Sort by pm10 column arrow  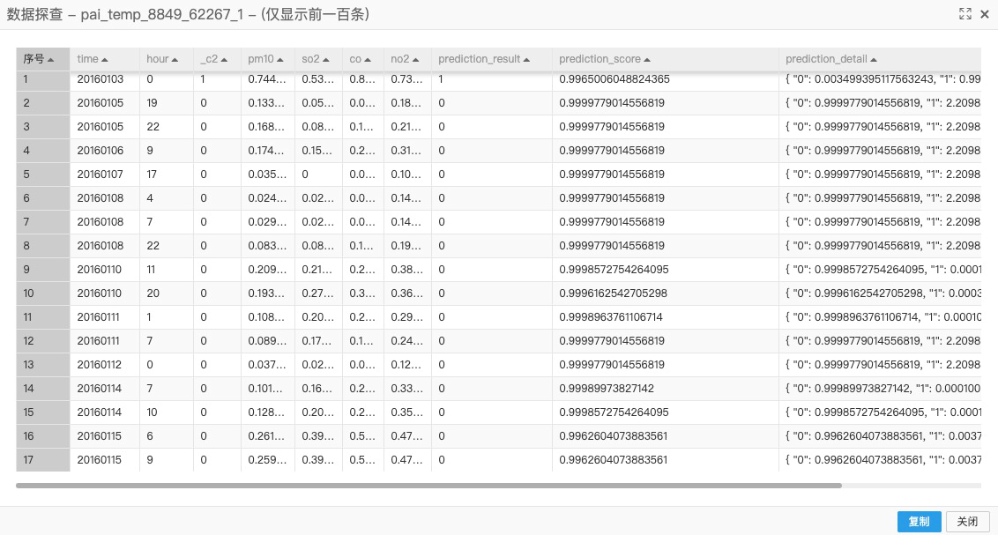(x=280, y=60)
